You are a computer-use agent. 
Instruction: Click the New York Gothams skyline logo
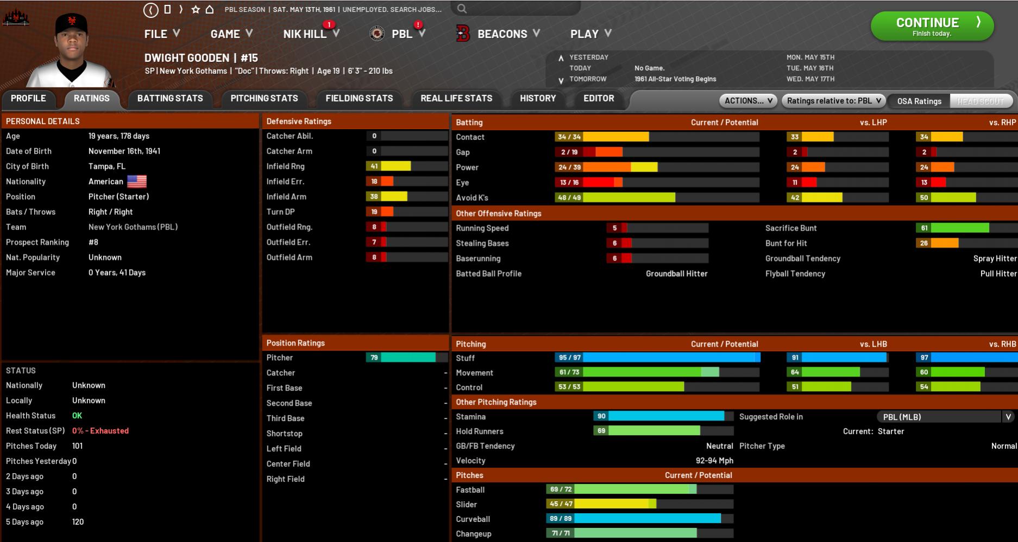16,18
